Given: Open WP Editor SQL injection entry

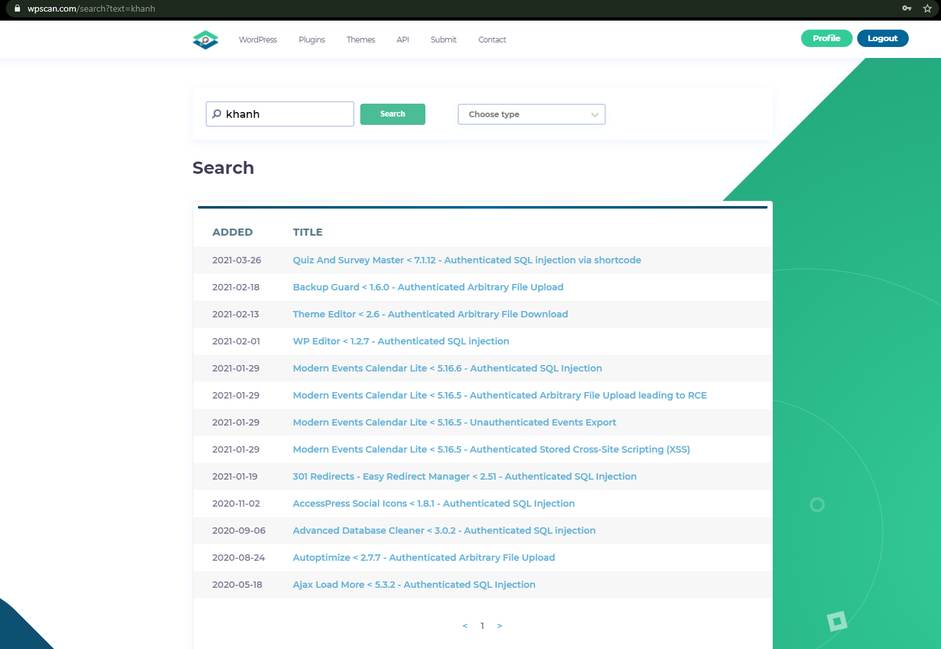Looking at the screenshot, I should 401,341.
